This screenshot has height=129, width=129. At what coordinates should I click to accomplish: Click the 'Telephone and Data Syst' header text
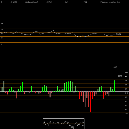pyautogui.click(x=110, y=2)
